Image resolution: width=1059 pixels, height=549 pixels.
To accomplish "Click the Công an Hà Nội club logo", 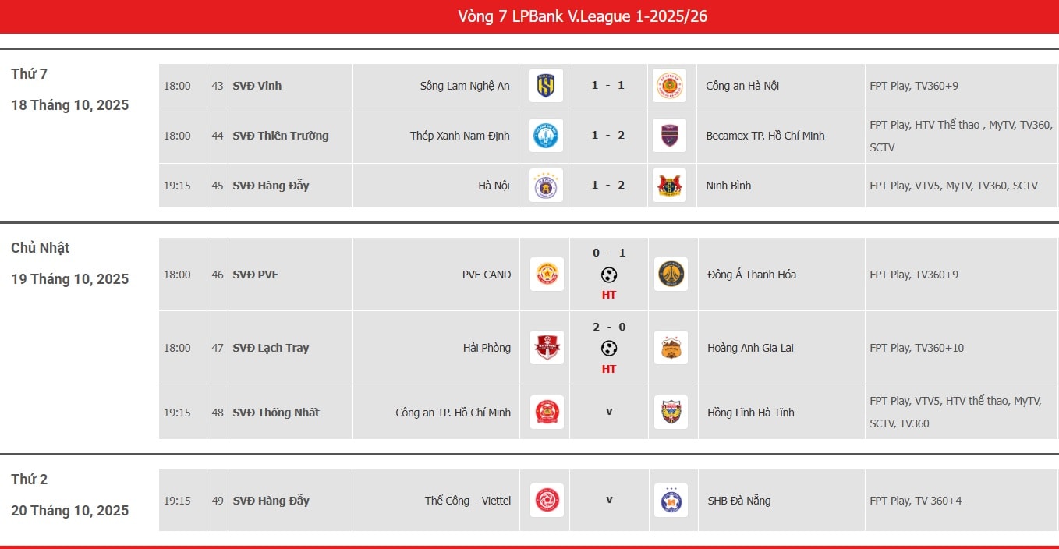I will tap(669, 86).
